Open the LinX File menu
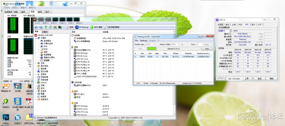285x126 pixels. click(x=136, y=40)
